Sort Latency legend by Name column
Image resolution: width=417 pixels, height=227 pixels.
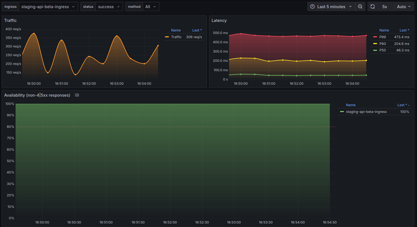coord(384,30)
